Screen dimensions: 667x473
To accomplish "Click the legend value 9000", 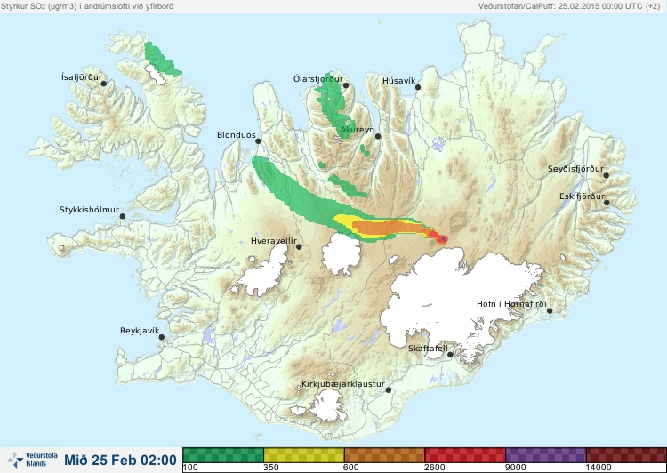I will (x=516, y=468).
